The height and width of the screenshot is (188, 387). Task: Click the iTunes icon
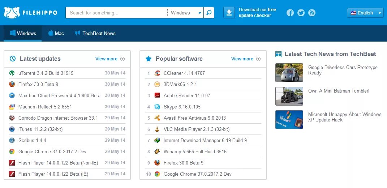12,129
